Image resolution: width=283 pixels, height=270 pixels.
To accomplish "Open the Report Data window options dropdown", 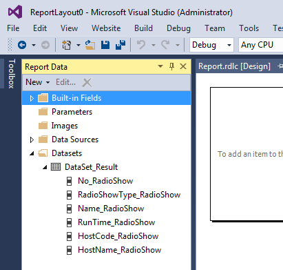I will point(160,66).
